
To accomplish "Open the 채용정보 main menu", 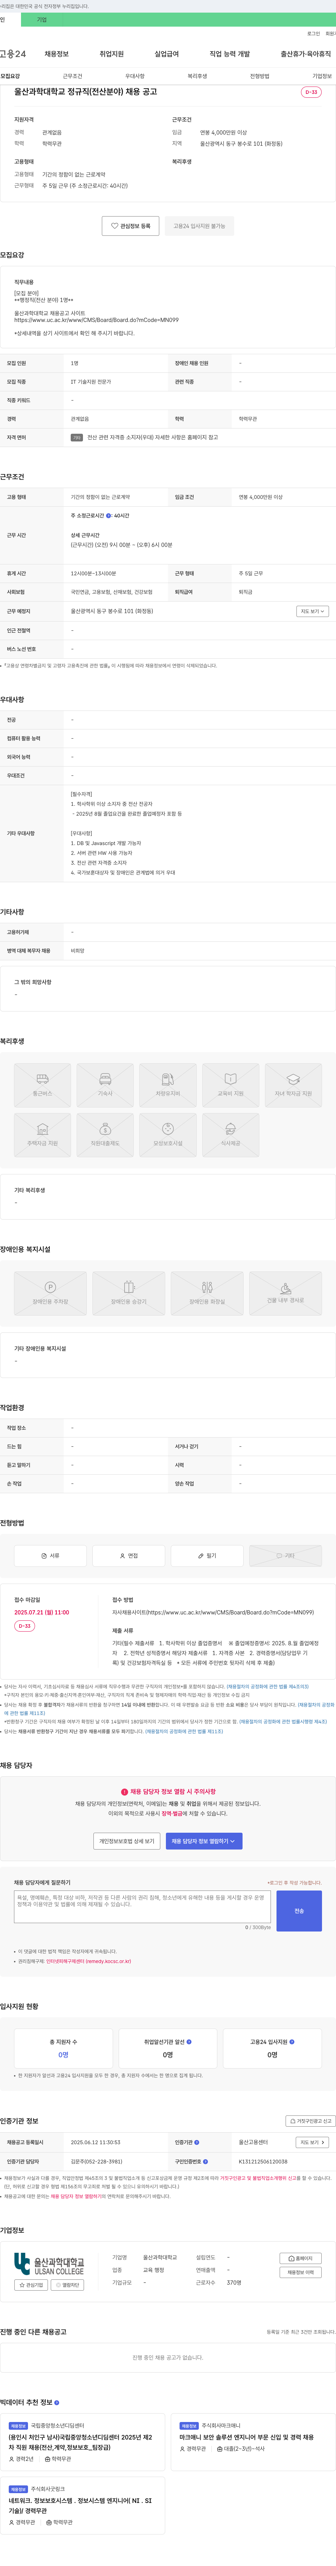I will [57, 54].
